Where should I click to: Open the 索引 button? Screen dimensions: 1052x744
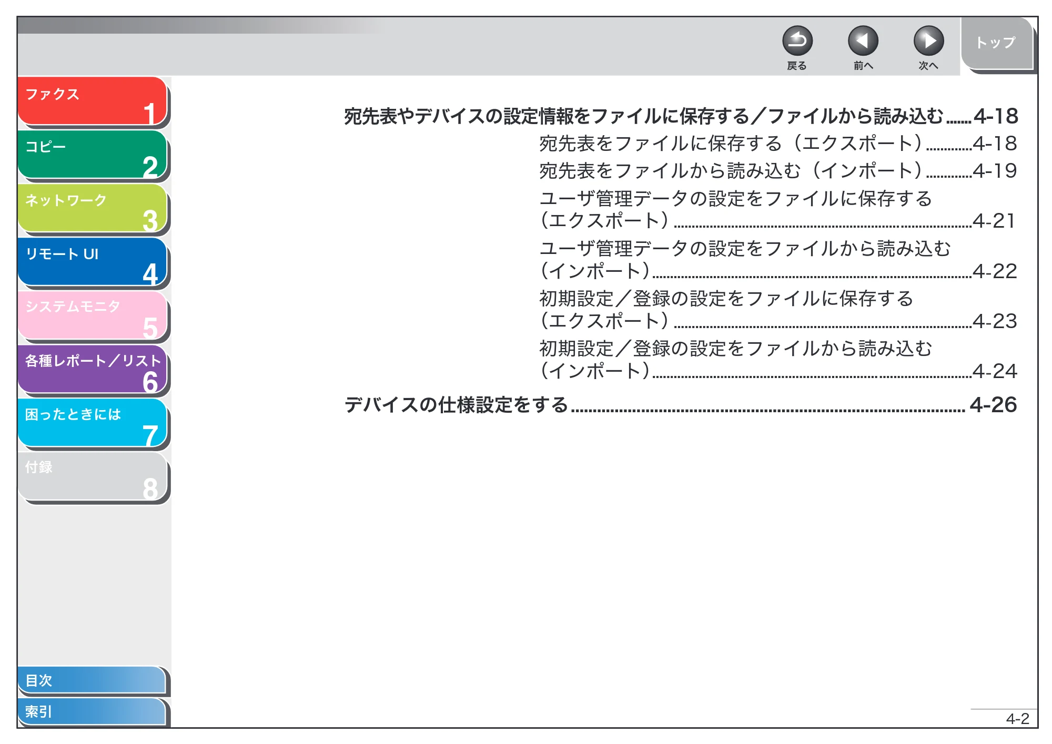(92, 711)
